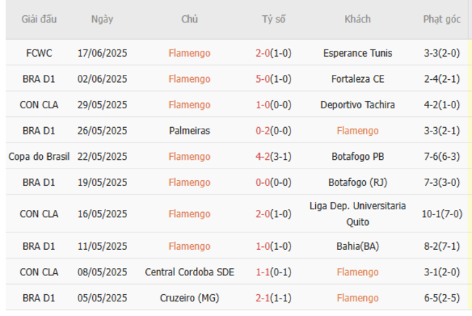
Task: Click the Tỷ số column header
Action: (273, 20)
